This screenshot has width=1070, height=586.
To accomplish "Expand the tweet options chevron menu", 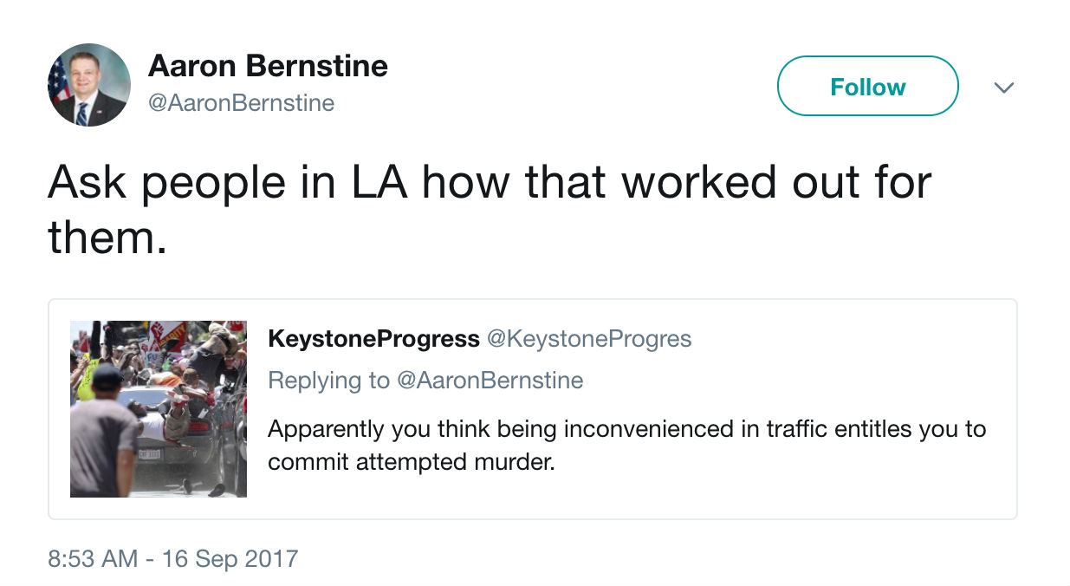I will tap(1003, 88).
